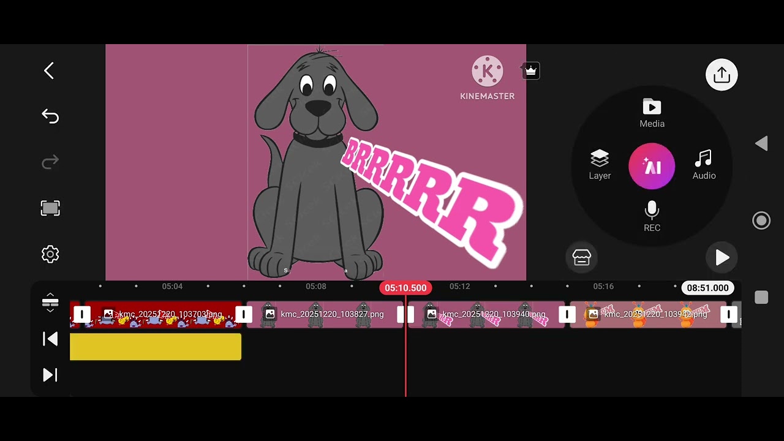Tap the crown icon to remove the watermark
This screenshot has width=784, height=441.
pyautogui.click(x=530, y=71)
